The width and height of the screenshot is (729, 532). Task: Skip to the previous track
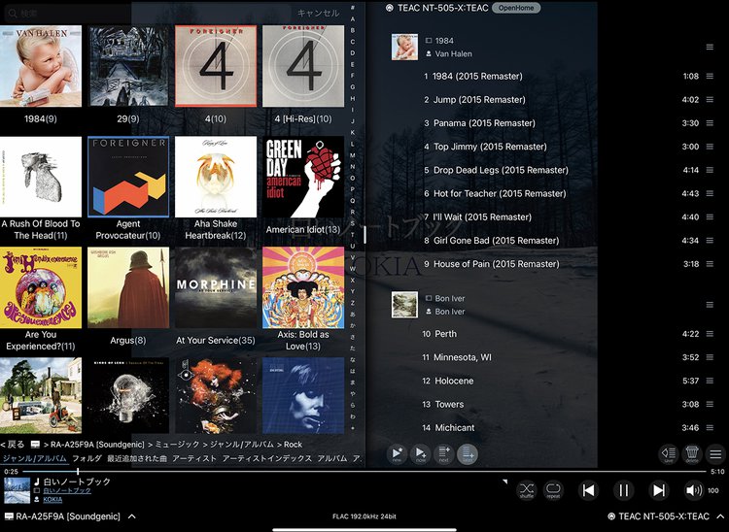coord(588,490)
